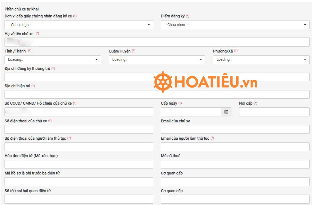Open the Tỉnh/Thành dropdown
Screen dimensions: 312x205
click(x=53, y=60)
